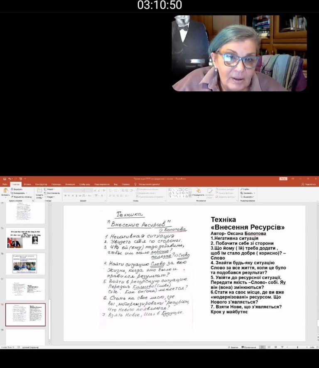Click the Arrange (Упорядочить) icon
The height and width of the screenshot is (368, 319).
click(x=198, y=191)
